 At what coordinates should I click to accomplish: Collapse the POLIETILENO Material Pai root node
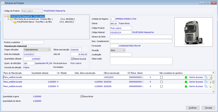point(5,16)
